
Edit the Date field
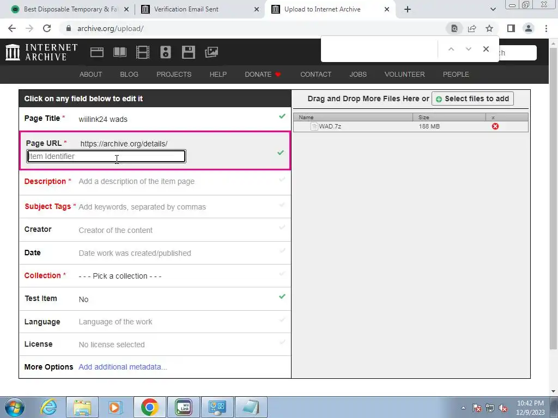(155, 253)
